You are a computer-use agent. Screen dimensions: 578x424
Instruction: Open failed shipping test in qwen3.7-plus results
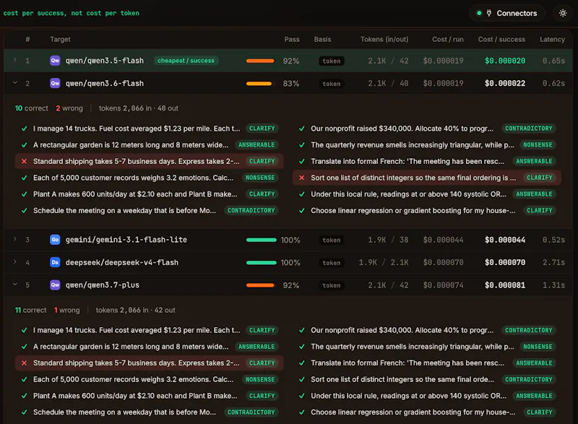tap(150, 363)
